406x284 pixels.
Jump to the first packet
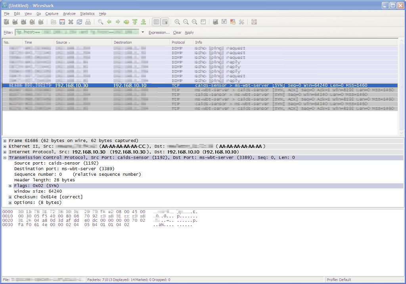click(x=135, y=22)
